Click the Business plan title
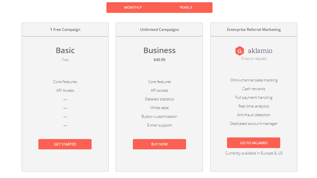The width and height of the screenshot is (317, 178). 160,50
